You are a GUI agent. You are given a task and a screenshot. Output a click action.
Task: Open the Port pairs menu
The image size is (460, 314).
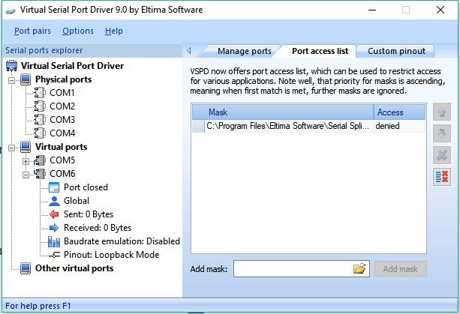32,31
